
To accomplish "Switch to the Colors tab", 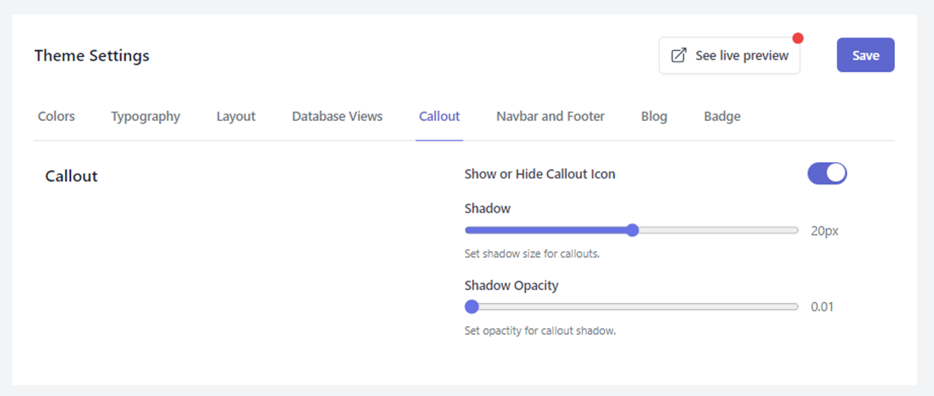I will point(56,116).
